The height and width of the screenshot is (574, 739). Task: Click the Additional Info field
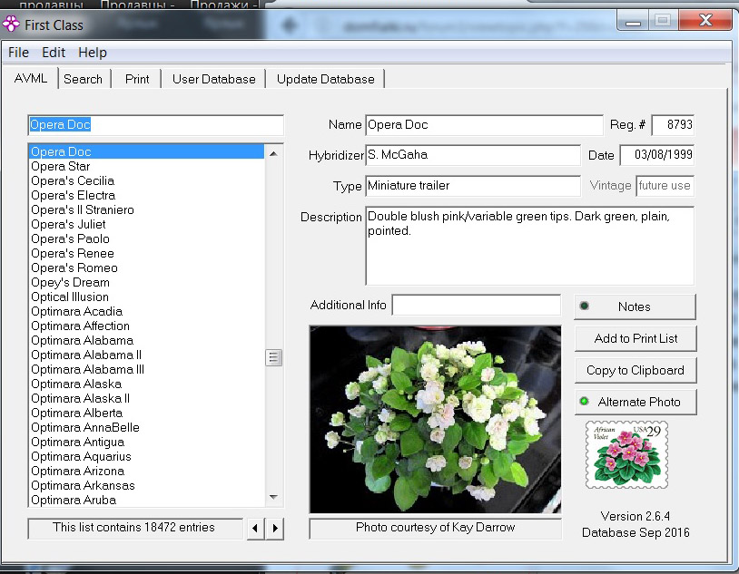point(477,305)
